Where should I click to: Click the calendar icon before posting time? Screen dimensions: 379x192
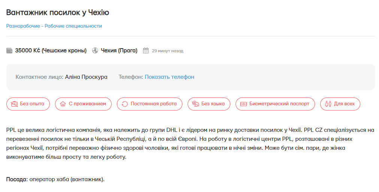click(x=146, y=50)
